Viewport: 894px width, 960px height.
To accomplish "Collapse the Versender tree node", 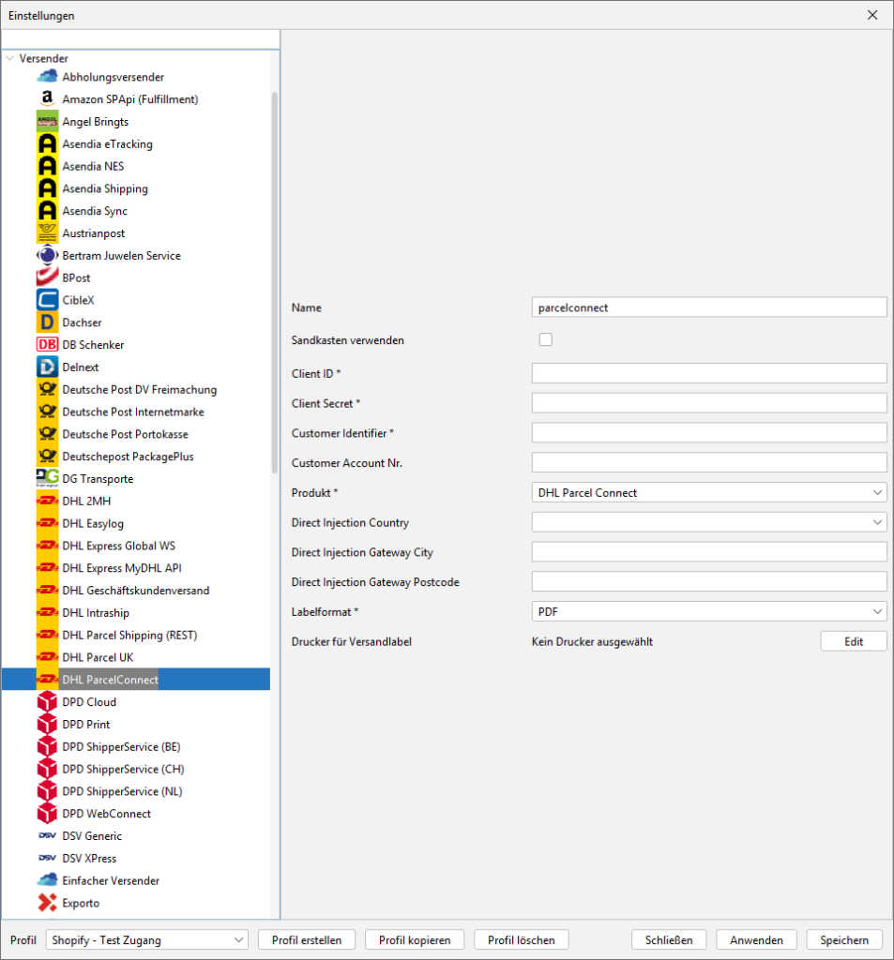I will (9, 58).
